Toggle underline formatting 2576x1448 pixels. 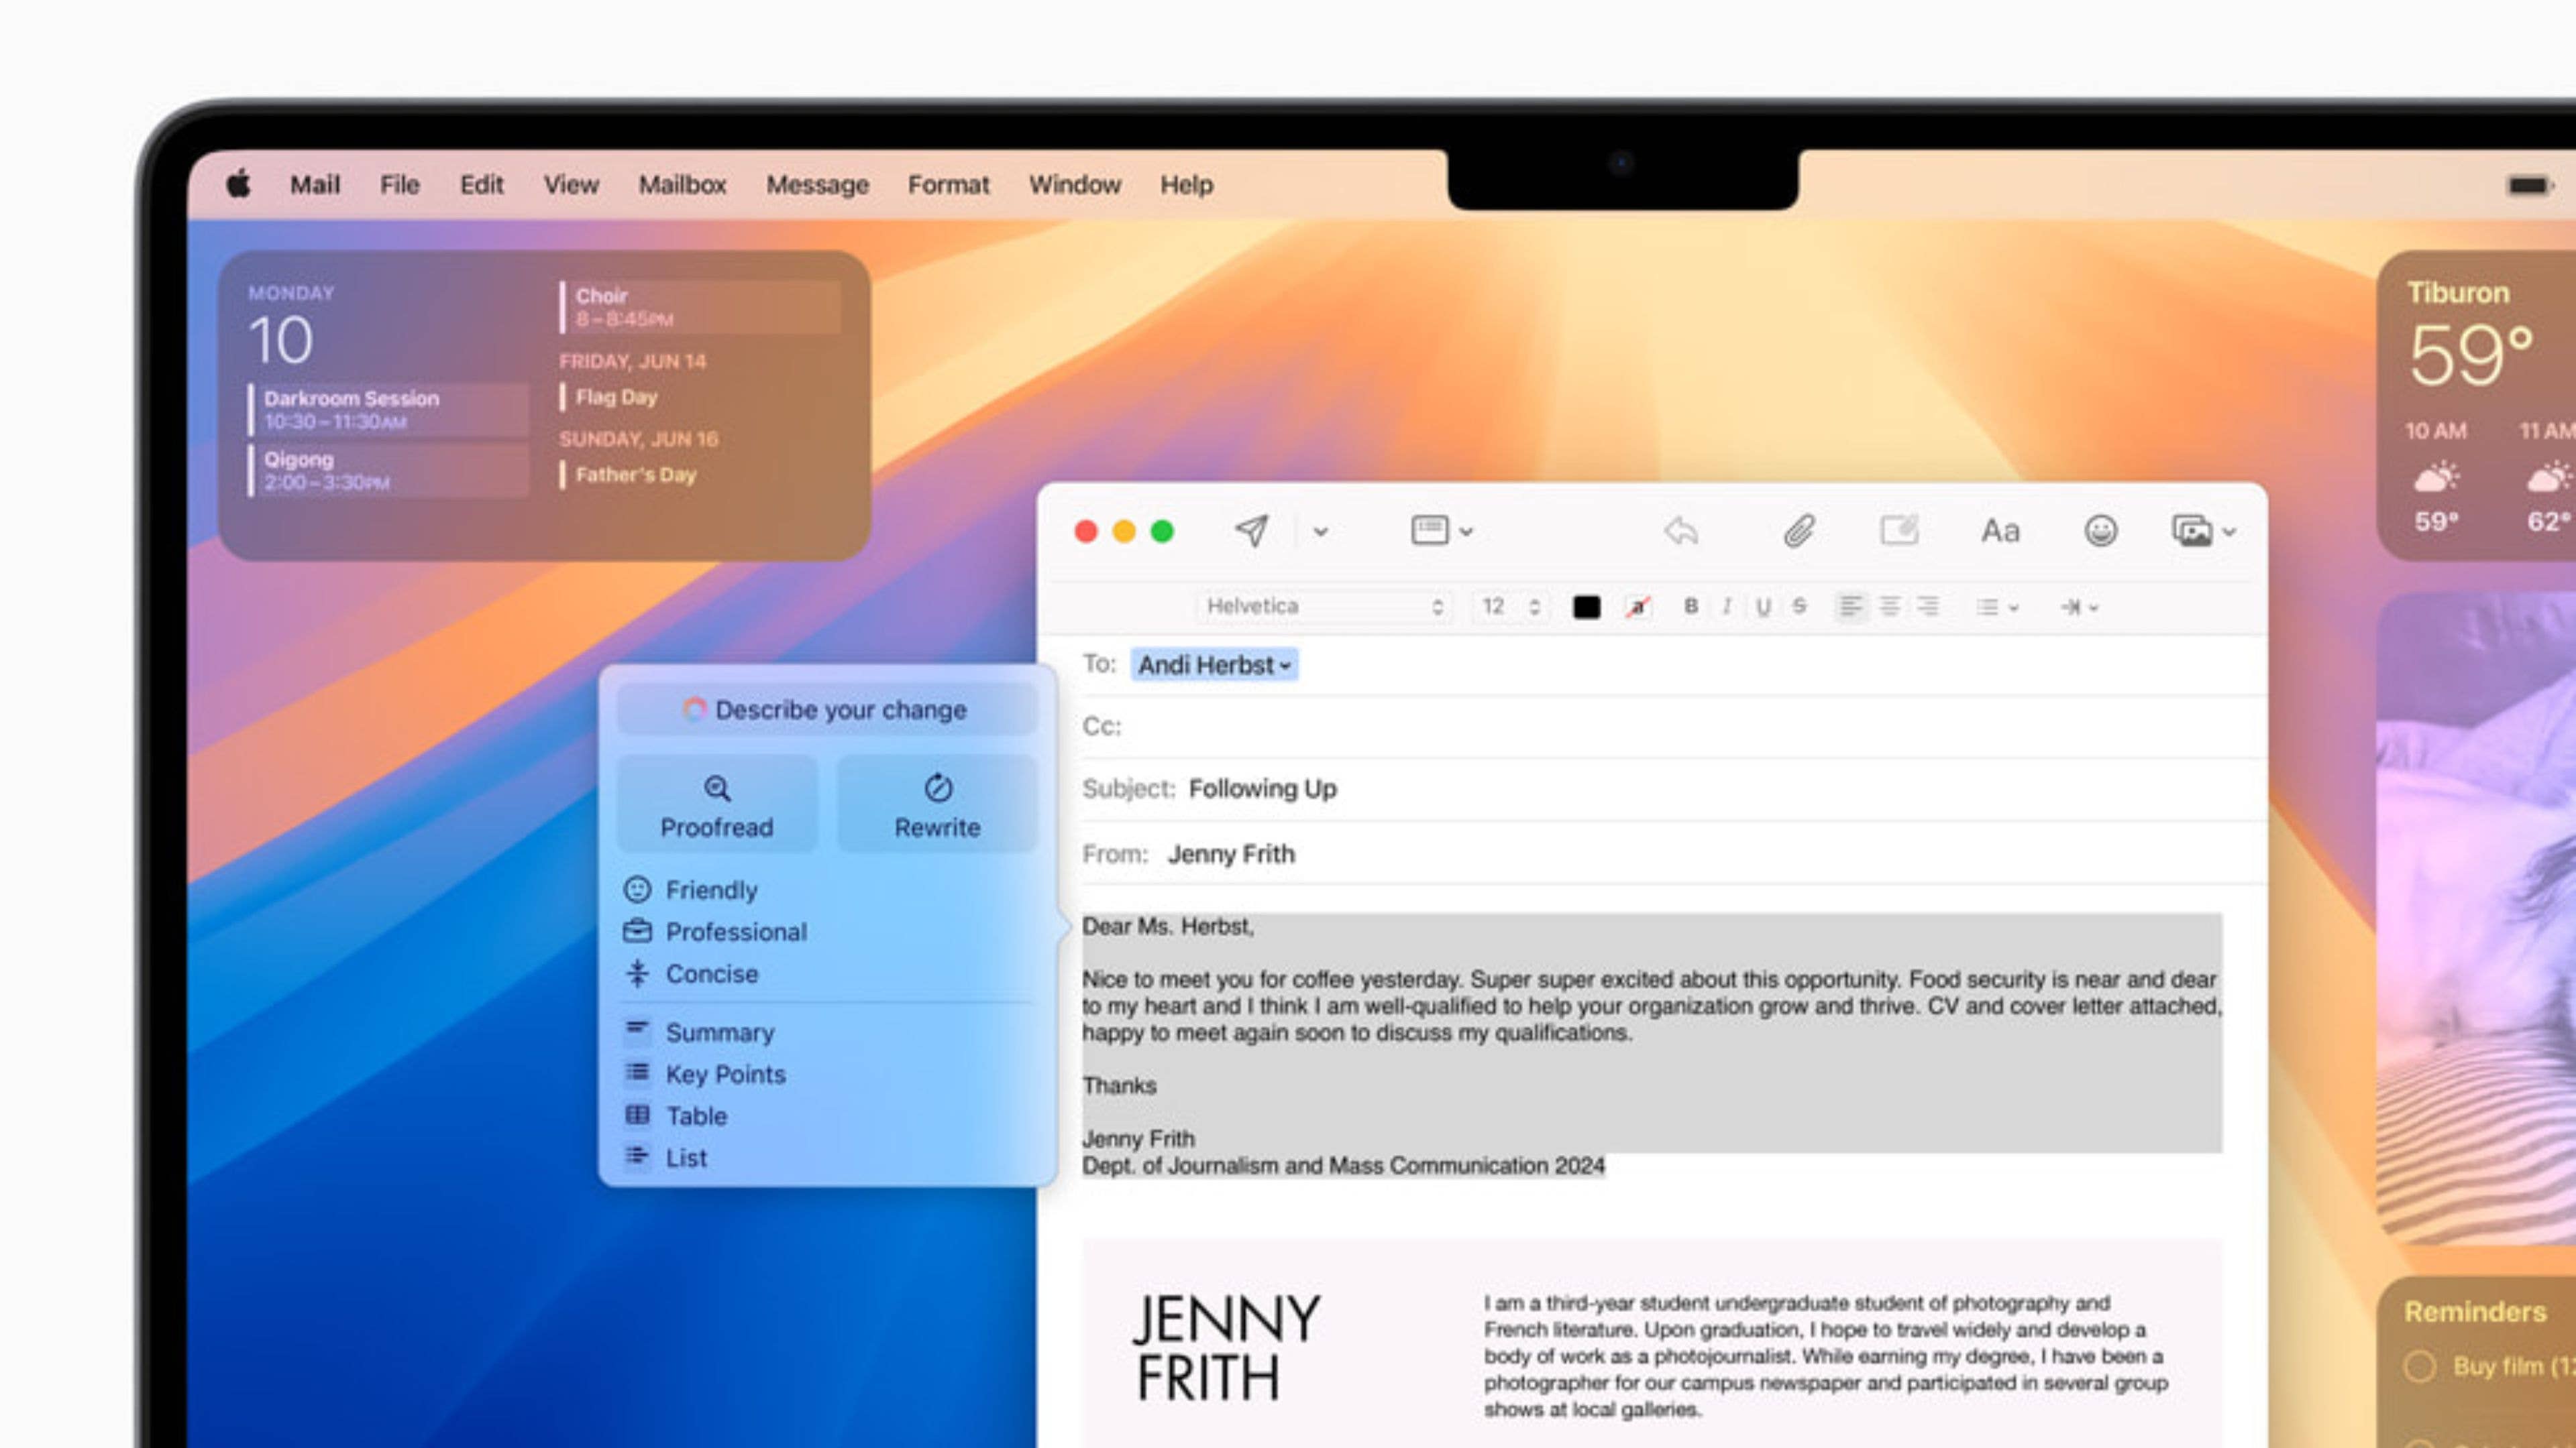pos(1763,607)
